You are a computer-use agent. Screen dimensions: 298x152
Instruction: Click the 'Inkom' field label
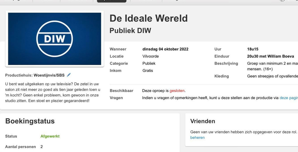pos(116,71)
